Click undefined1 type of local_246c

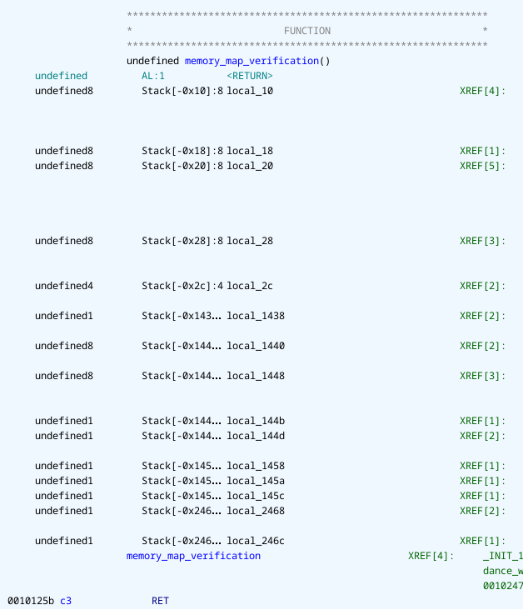point(64,541)
